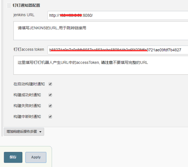Click the Apply button
The width and height of the screenshot is (188, 167).
[36, 157]
